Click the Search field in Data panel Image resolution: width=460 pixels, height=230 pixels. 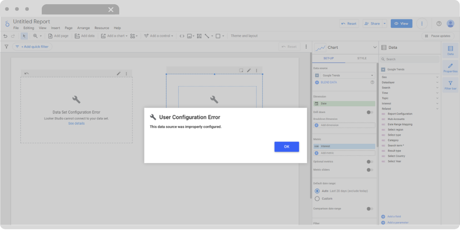(409, 59)
